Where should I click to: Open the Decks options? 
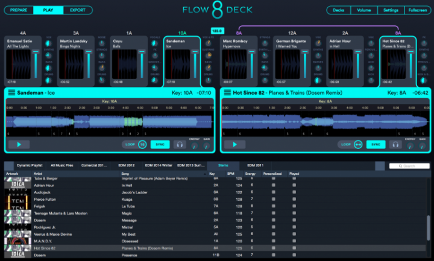point(338,10)
